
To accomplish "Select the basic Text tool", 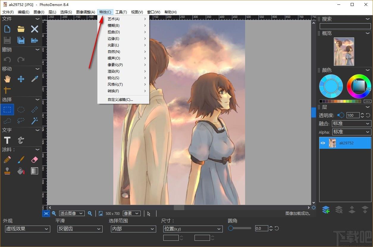I will coord(7,140).
